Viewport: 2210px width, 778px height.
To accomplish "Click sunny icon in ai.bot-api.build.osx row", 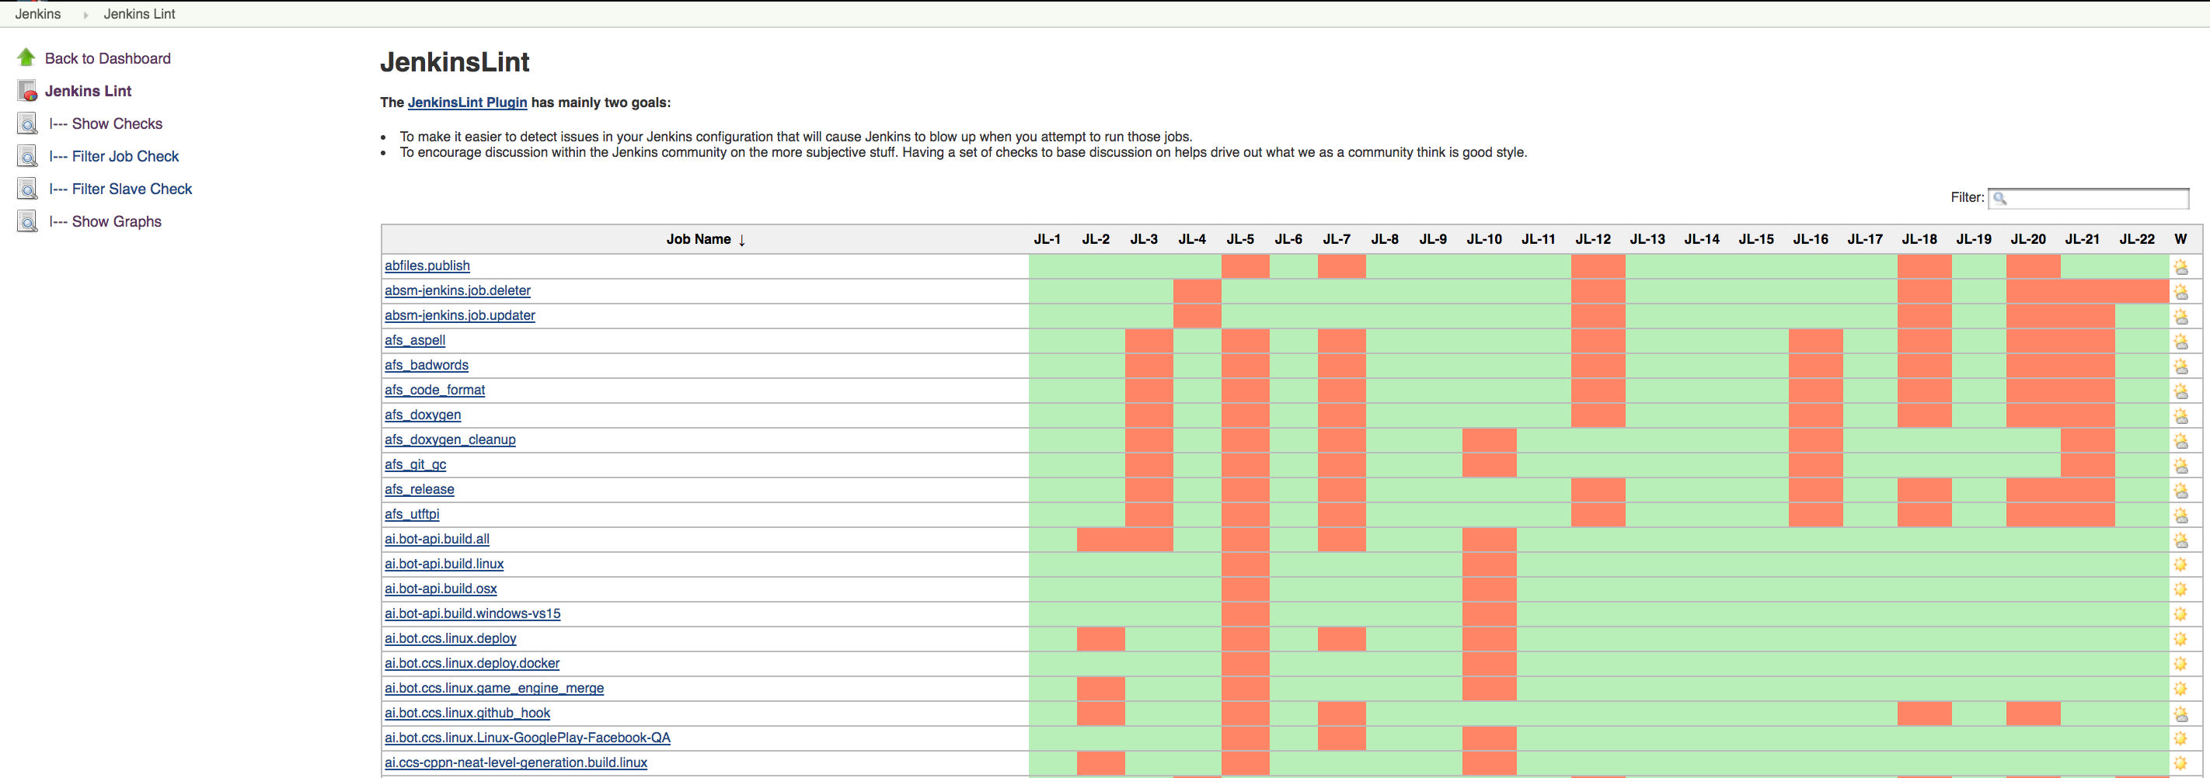I will click(x=2180, y=589).
